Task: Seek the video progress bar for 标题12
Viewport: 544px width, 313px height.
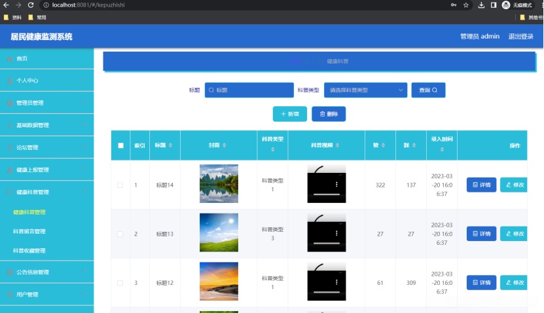Action: click(x=327, y=292)
